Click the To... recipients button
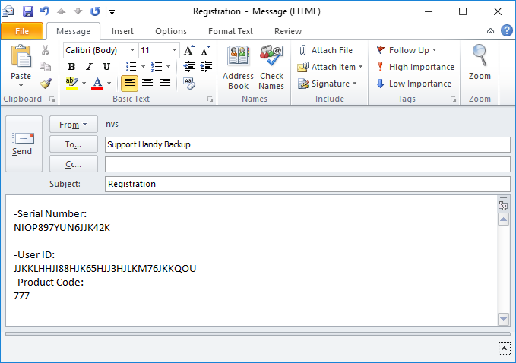This screenshot has height=363, width=516. tap(74, 144)
